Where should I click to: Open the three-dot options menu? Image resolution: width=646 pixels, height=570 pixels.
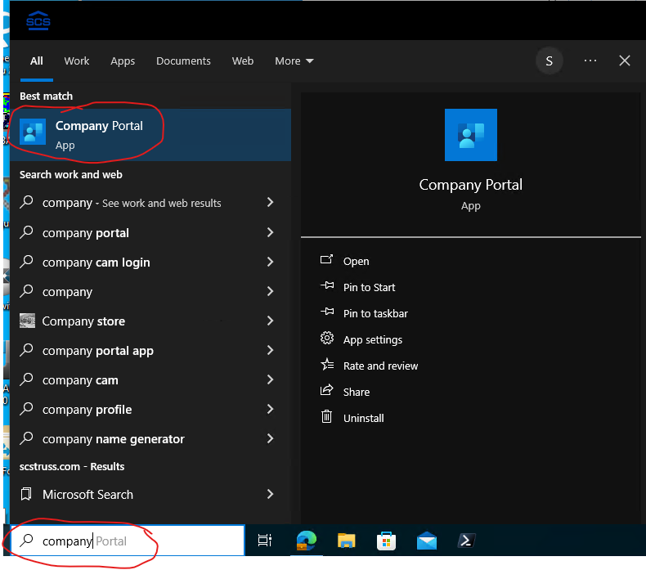pos(590,61)
